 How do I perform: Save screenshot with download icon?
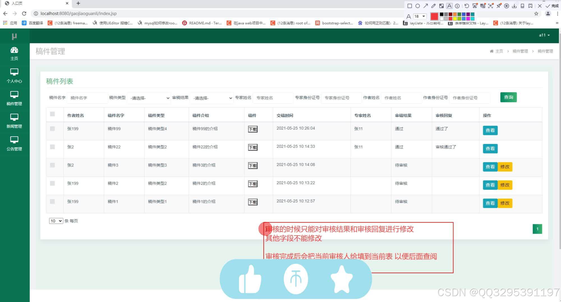(514, 6)
